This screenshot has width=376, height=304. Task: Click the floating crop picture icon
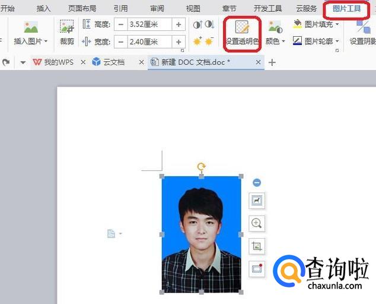pos(257,246)
